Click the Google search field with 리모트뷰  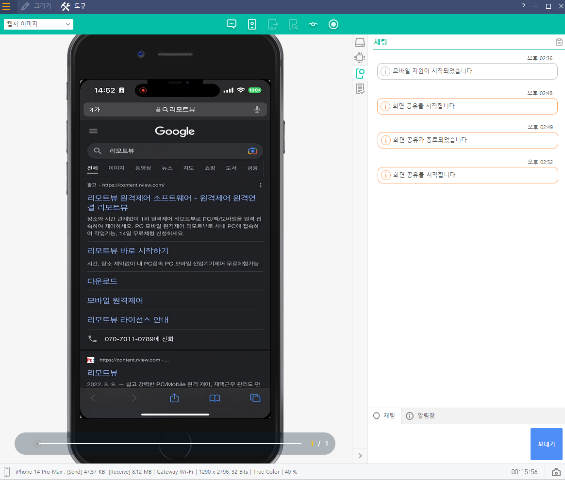point(175,151)
